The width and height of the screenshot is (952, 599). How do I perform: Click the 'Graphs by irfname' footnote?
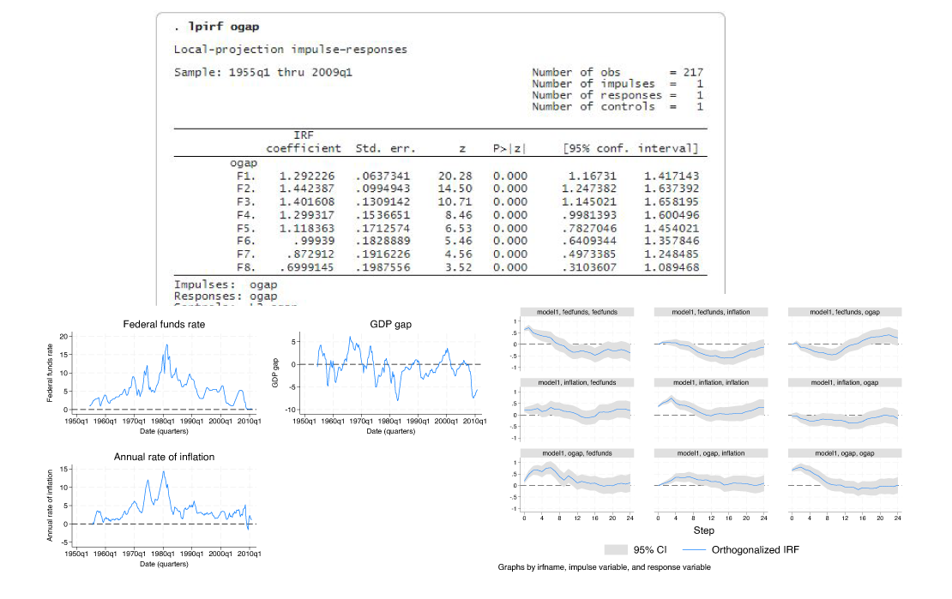604,567
